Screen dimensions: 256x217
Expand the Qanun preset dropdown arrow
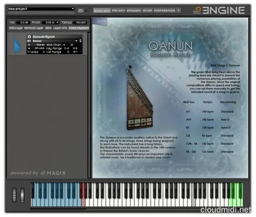(77, 41)
